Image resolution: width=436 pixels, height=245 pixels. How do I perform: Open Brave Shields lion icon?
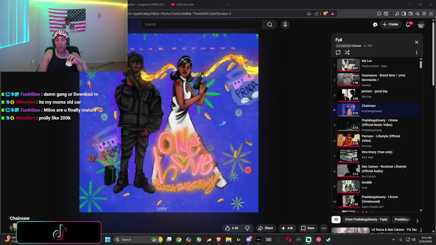coord(325,14)
